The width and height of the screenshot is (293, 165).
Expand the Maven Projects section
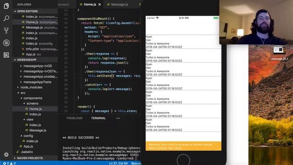click(x=35, y=158)
